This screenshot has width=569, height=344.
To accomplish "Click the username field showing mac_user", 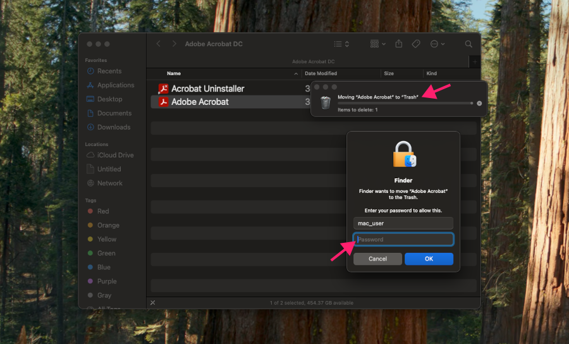I will (403, 223).
